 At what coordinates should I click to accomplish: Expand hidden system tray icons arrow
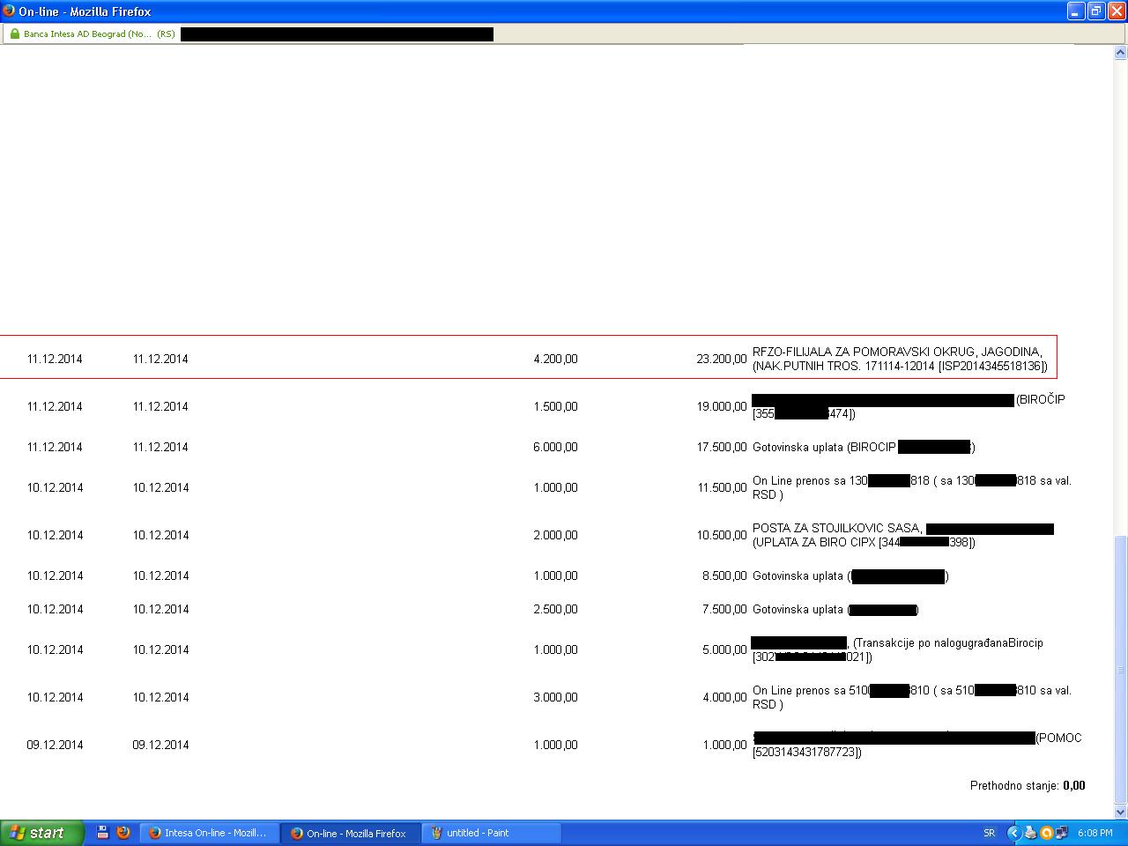1013,833
